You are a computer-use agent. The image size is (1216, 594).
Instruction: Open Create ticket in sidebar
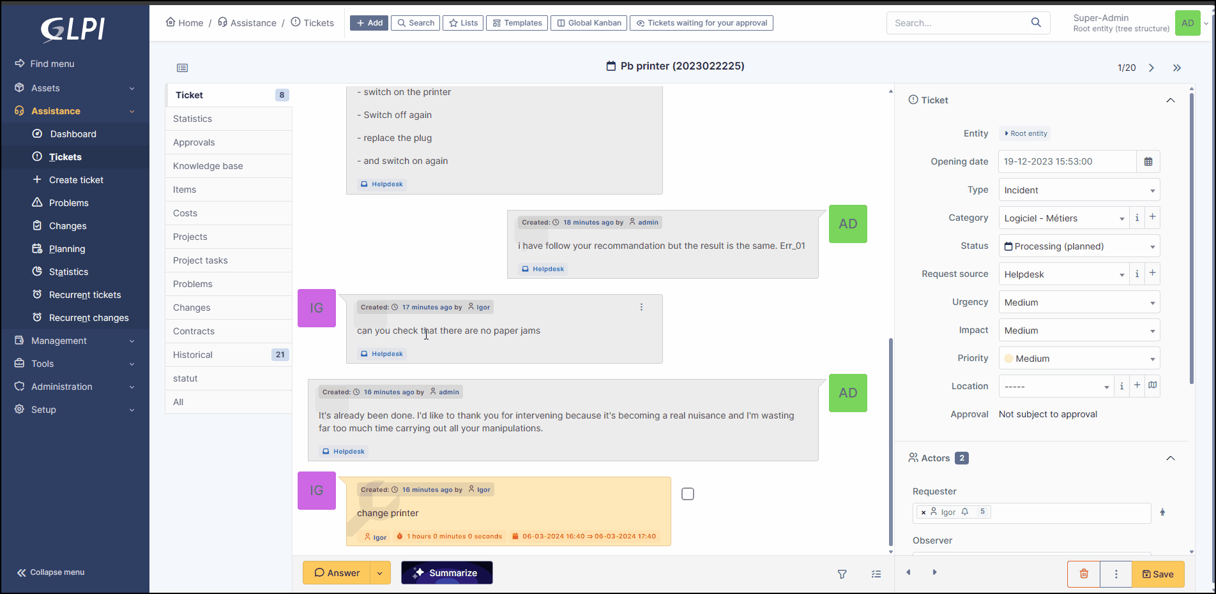[76, 180]
